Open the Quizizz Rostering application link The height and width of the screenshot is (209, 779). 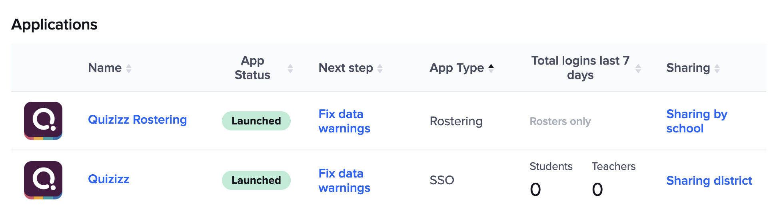[137, 120]
